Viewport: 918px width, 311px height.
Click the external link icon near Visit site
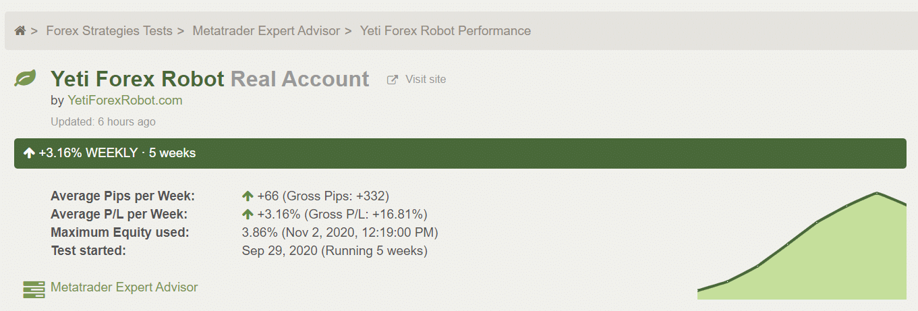[392, 80]
